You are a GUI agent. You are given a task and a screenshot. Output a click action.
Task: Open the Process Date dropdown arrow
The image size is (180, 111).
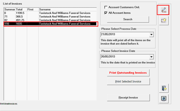151,34
